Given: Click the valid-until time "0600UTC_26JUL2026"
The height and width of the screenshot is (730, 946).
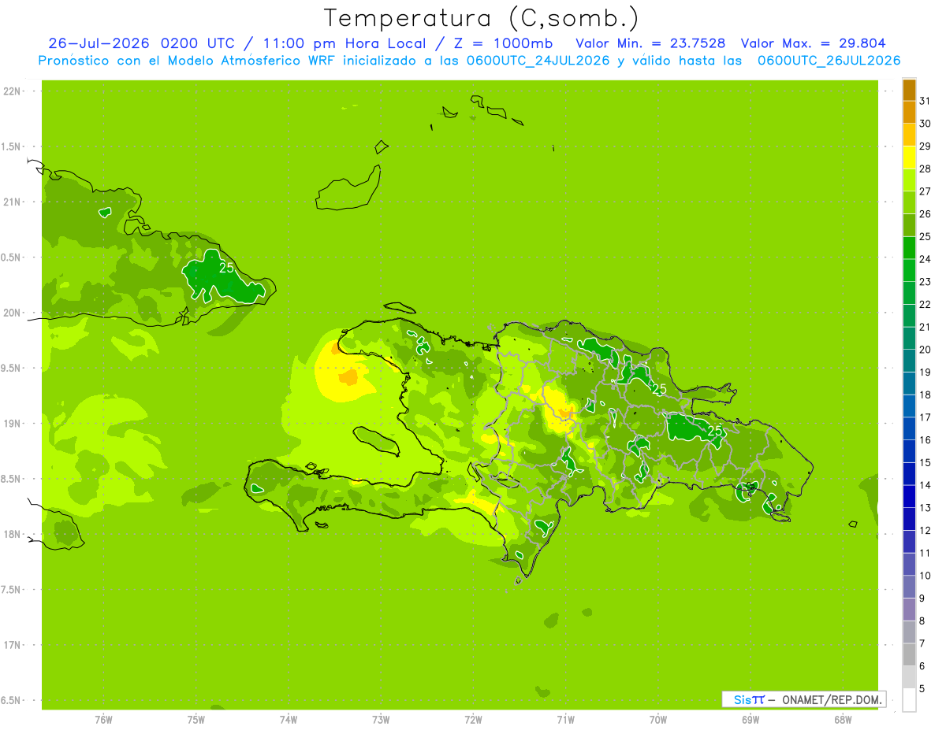Looking at the screenshot, I should pyautogui.click(x=829, y=60).
